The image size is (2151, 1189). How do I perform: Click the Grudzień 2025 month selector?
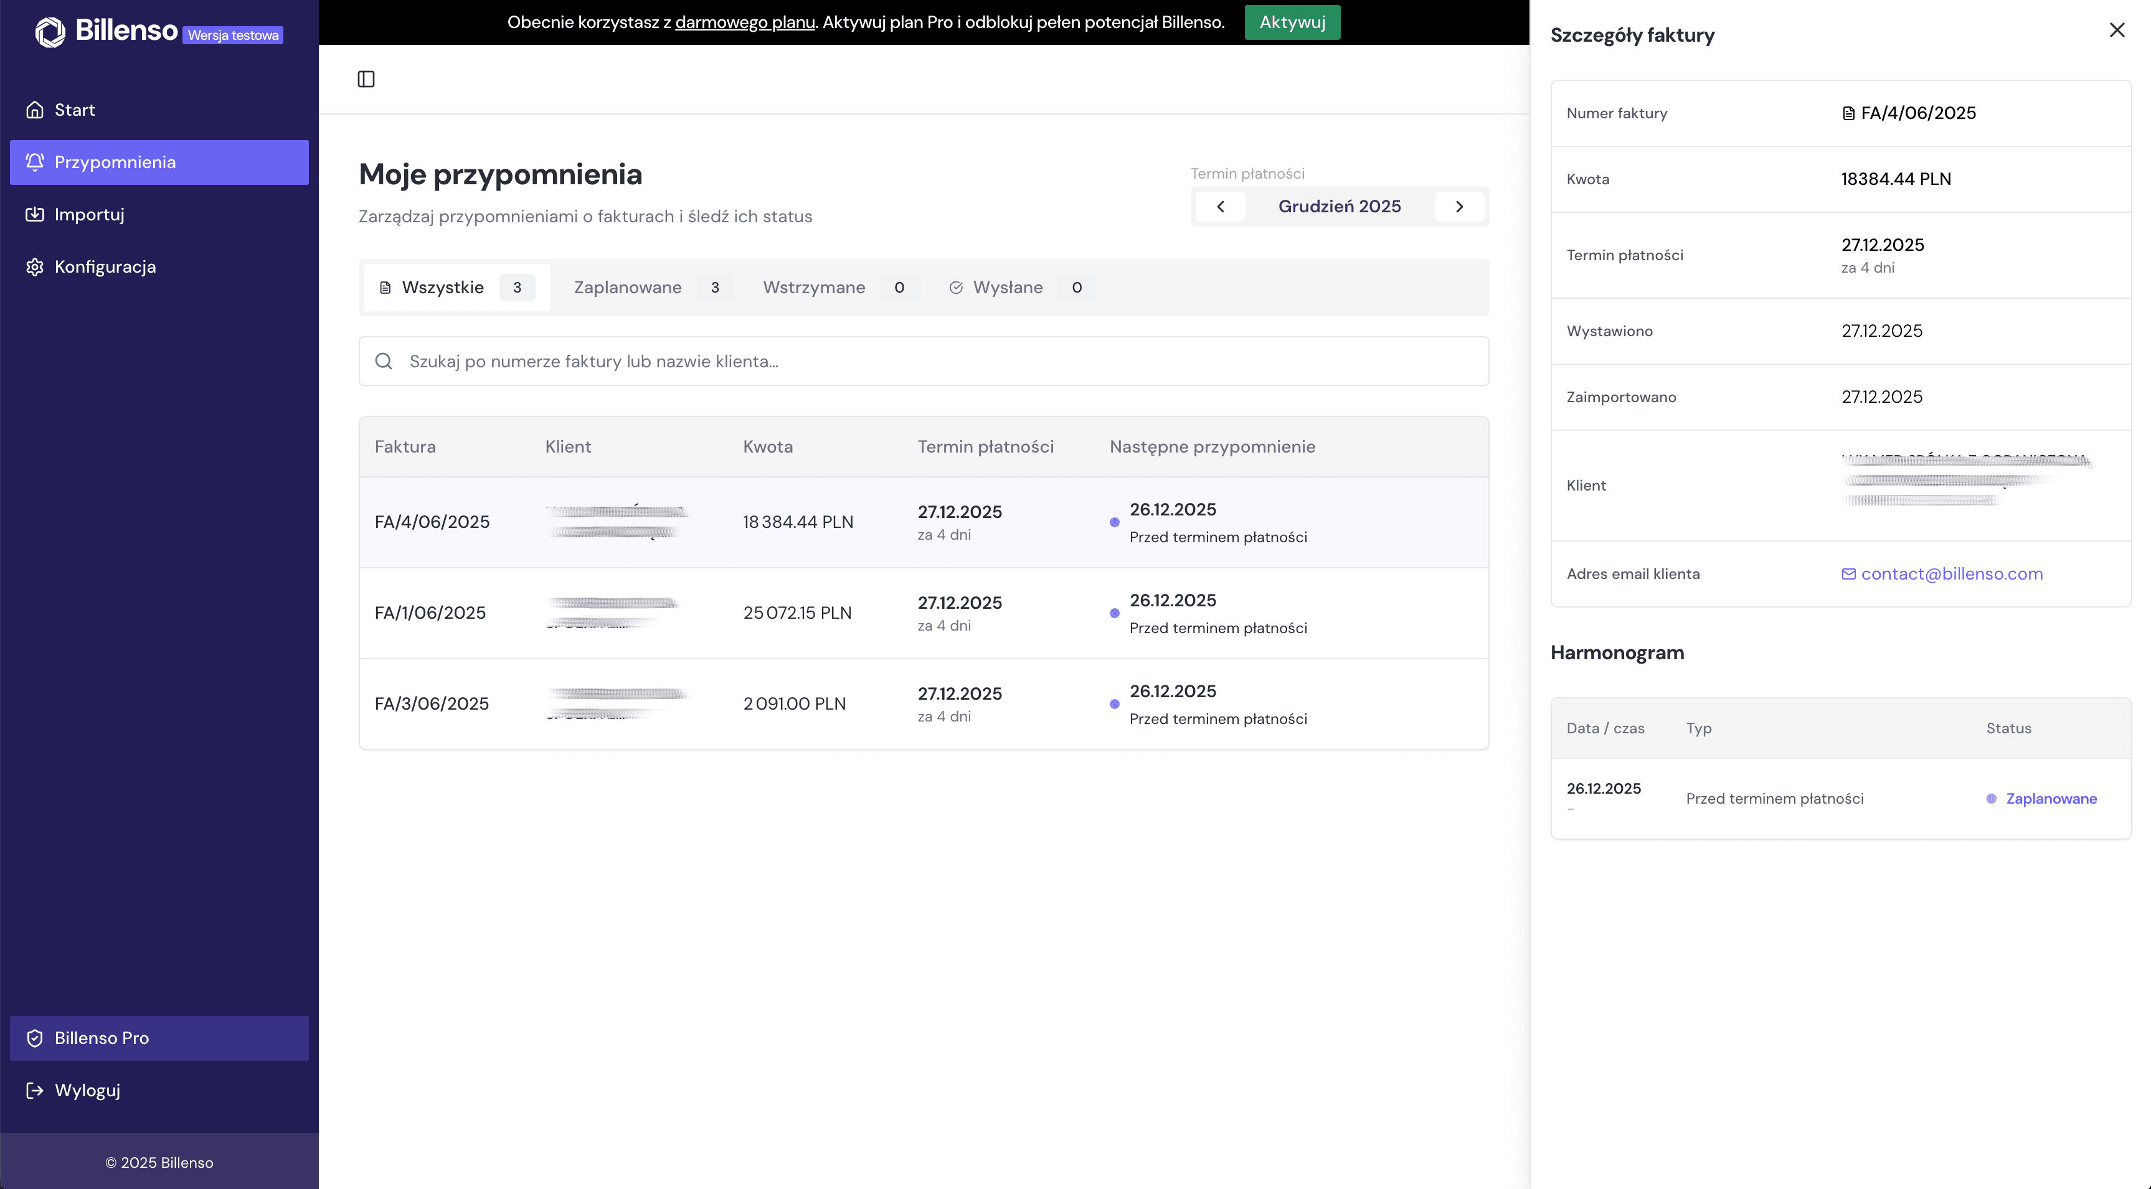tap(1338, 207)
